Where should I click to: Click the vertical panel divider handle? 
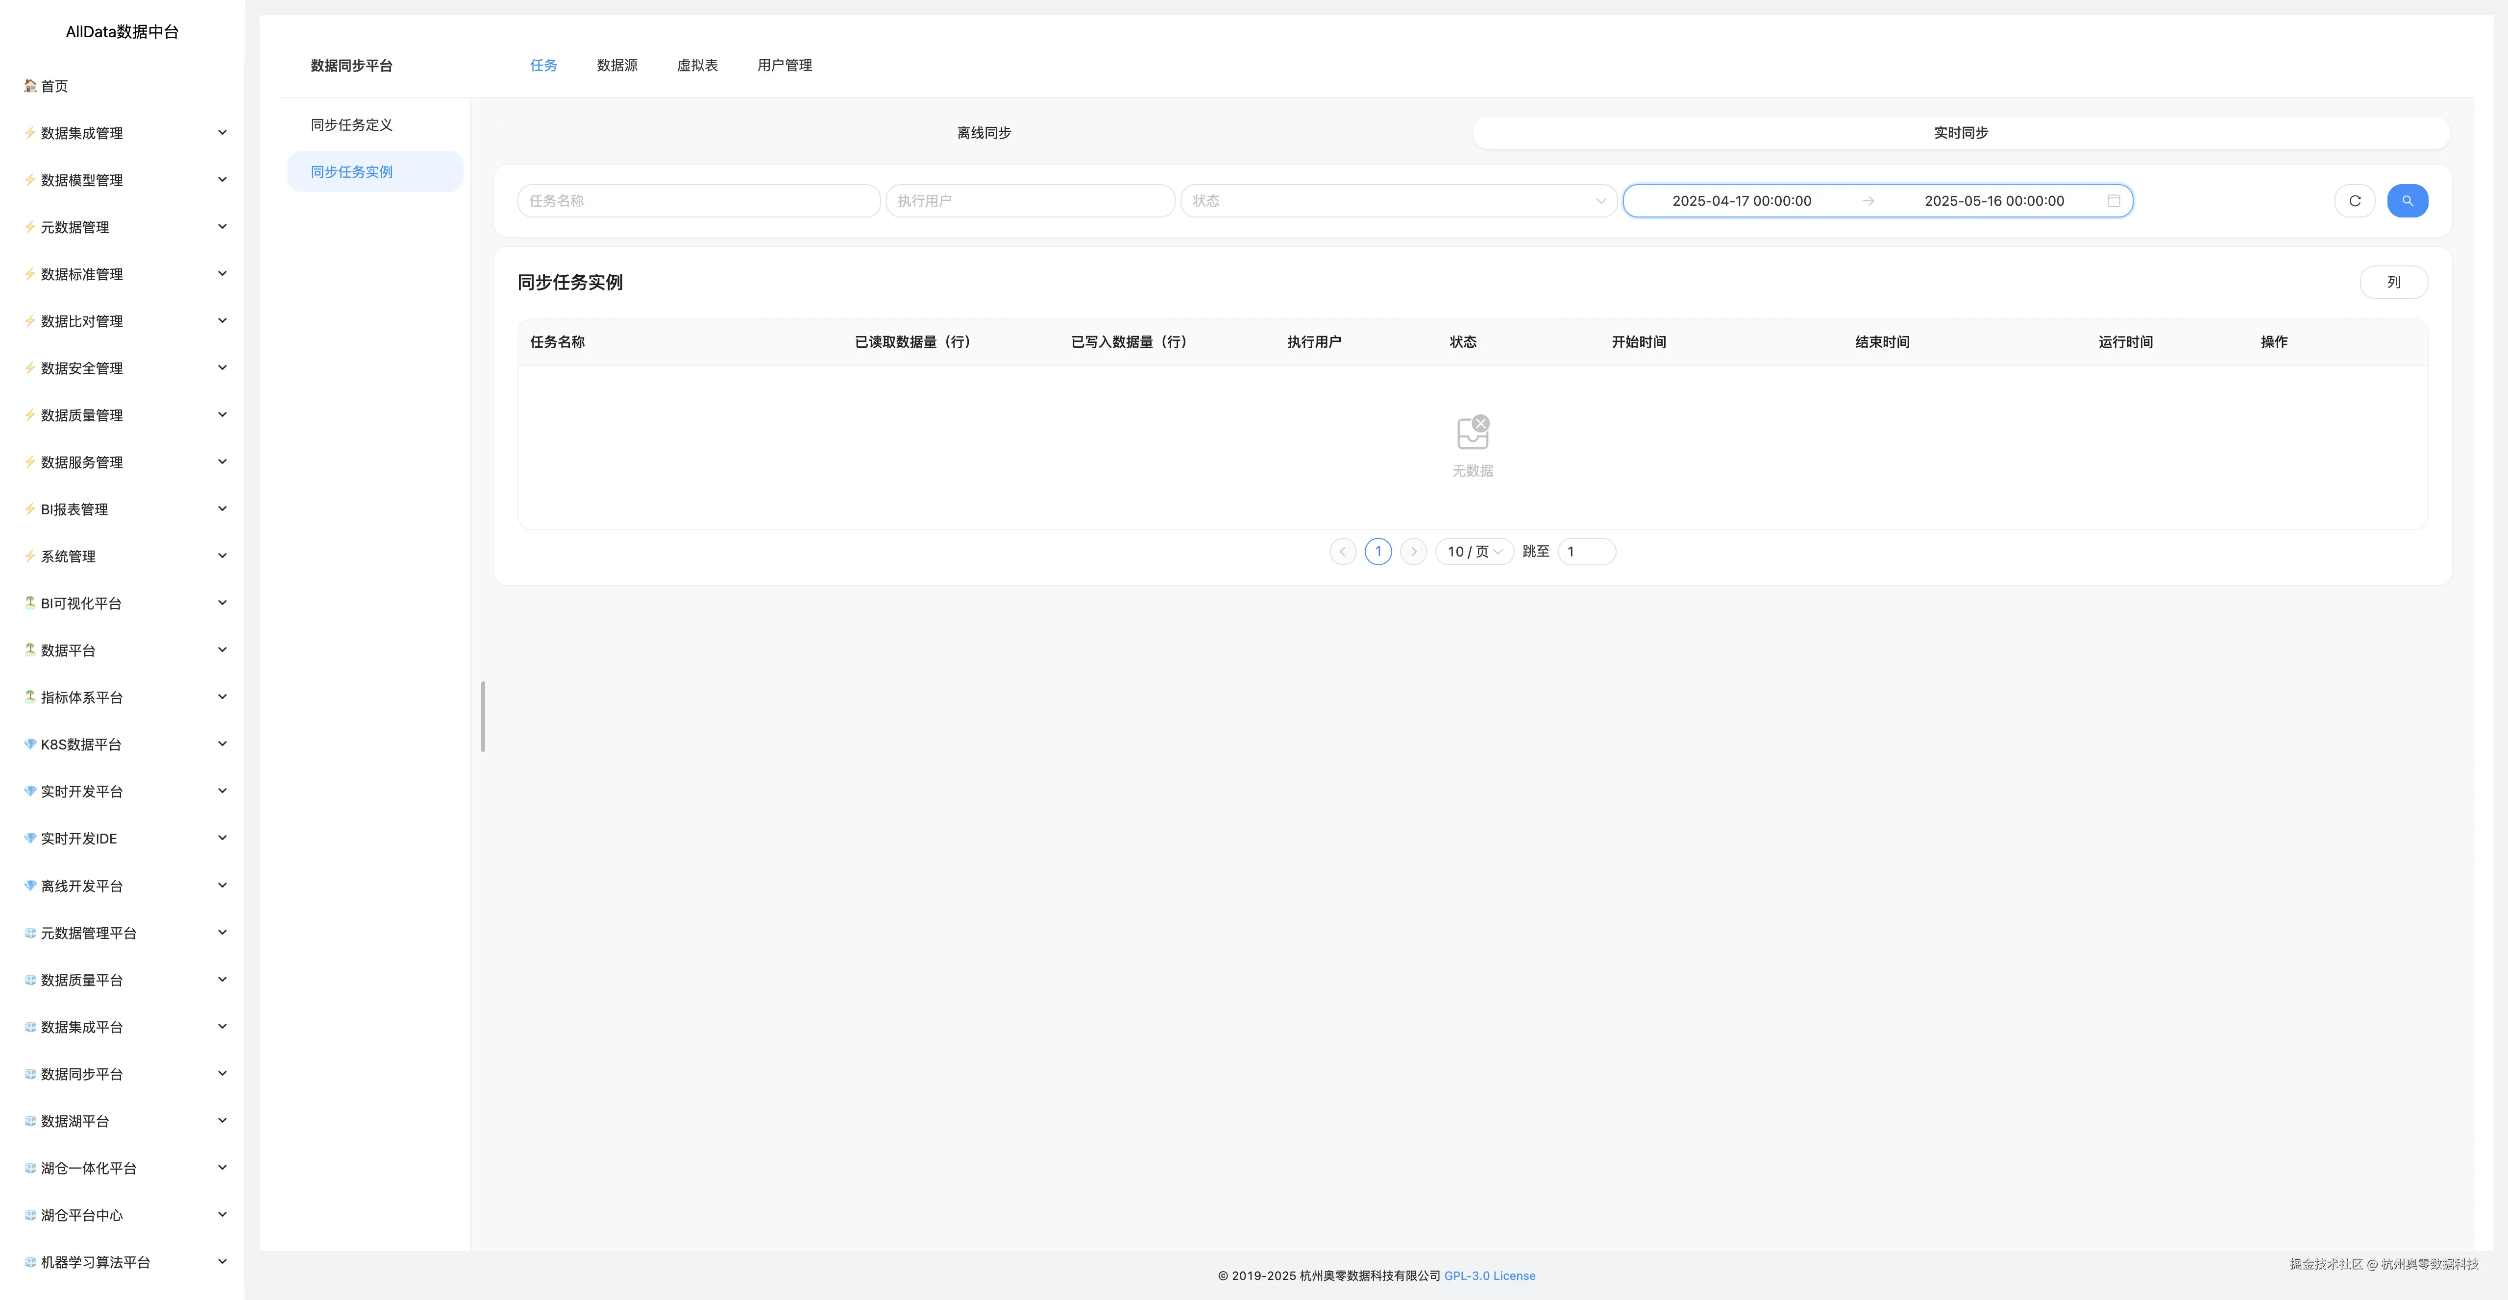(483, 716)
